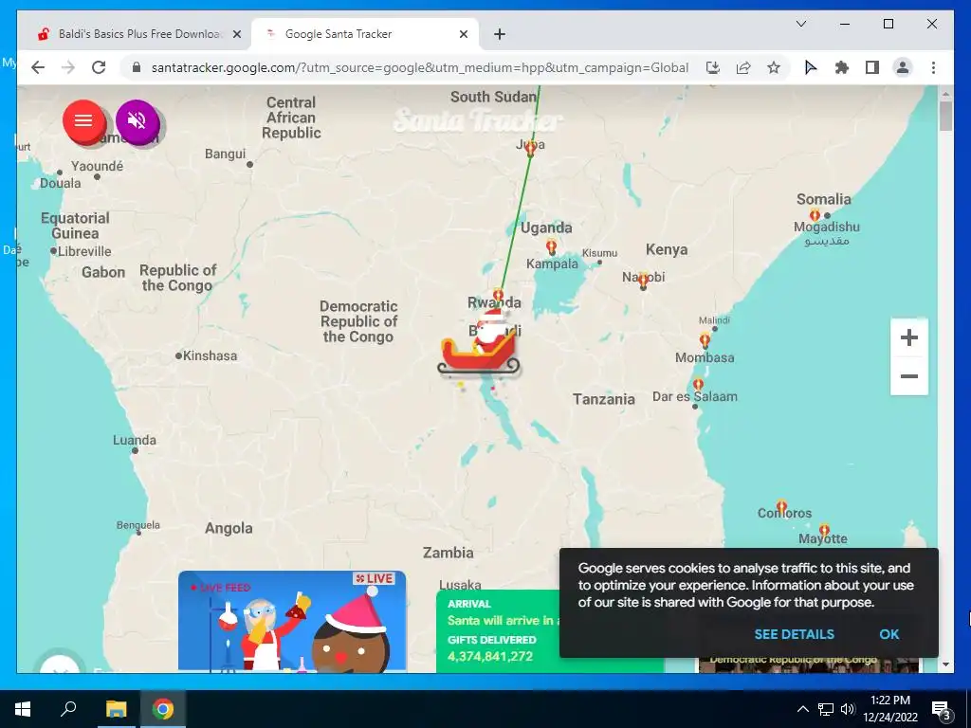
Task: Select the Juba gift marker pin
Action: point(530,149)
